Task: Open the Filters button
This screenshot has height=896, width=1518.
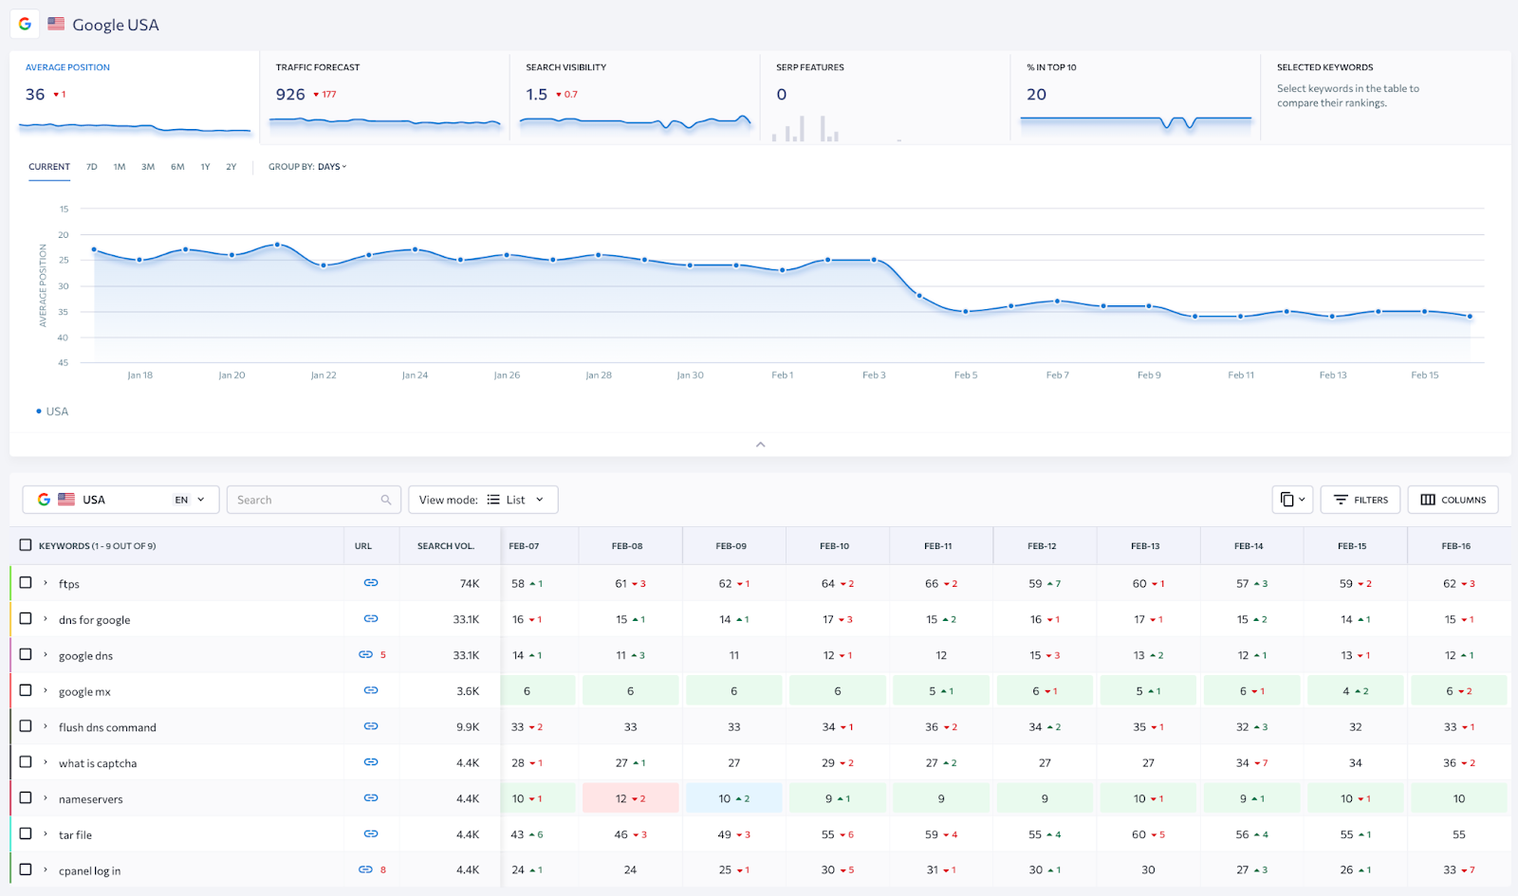Action: [1360, 500]
